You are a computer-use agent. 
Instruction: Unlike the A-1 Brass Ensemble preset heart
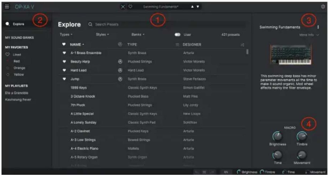point(64,53)
